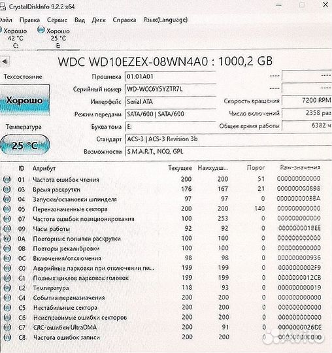Minimize the CrystalDiskInfo window
Viewport: 332px width, 353px height.
(x=279, y=5)
